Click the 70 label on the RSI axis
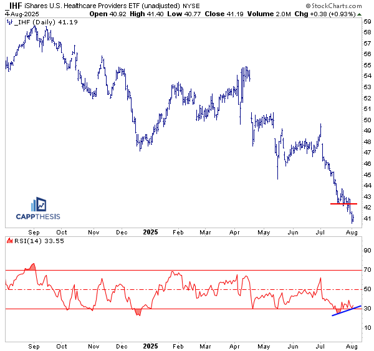Image resolution: width=374 pixels, height=351 pixels. click(x=367, y=270)
